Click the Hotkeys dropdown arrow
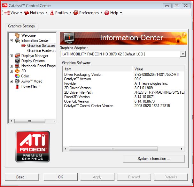The height and width of the screenshot is (187, 194). [46, 13]
